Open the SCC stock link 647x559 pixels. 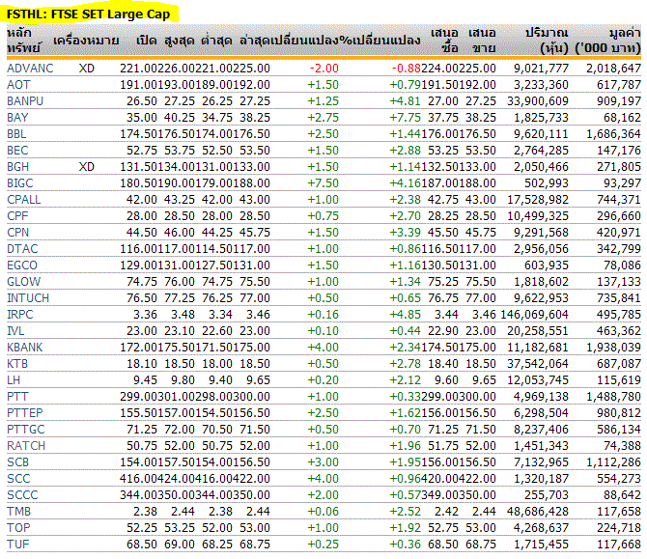point(18,479)
